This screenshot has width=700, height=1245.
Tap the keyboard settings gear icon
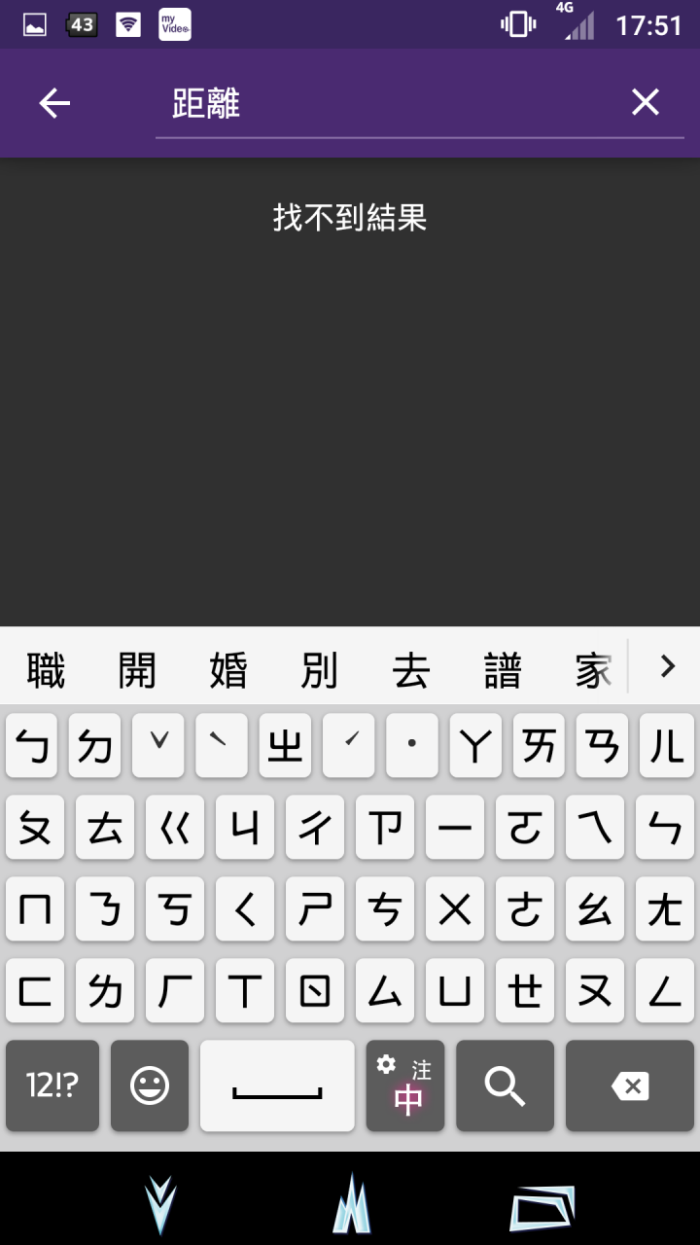point(386,1064)
